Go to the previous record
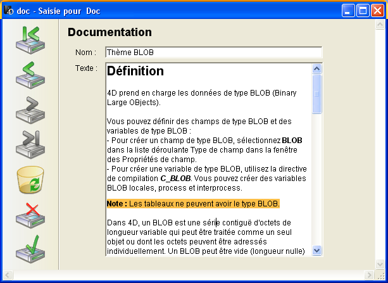Screen dimensions: 388x283 pyautogui.click(x=30, y=75)
